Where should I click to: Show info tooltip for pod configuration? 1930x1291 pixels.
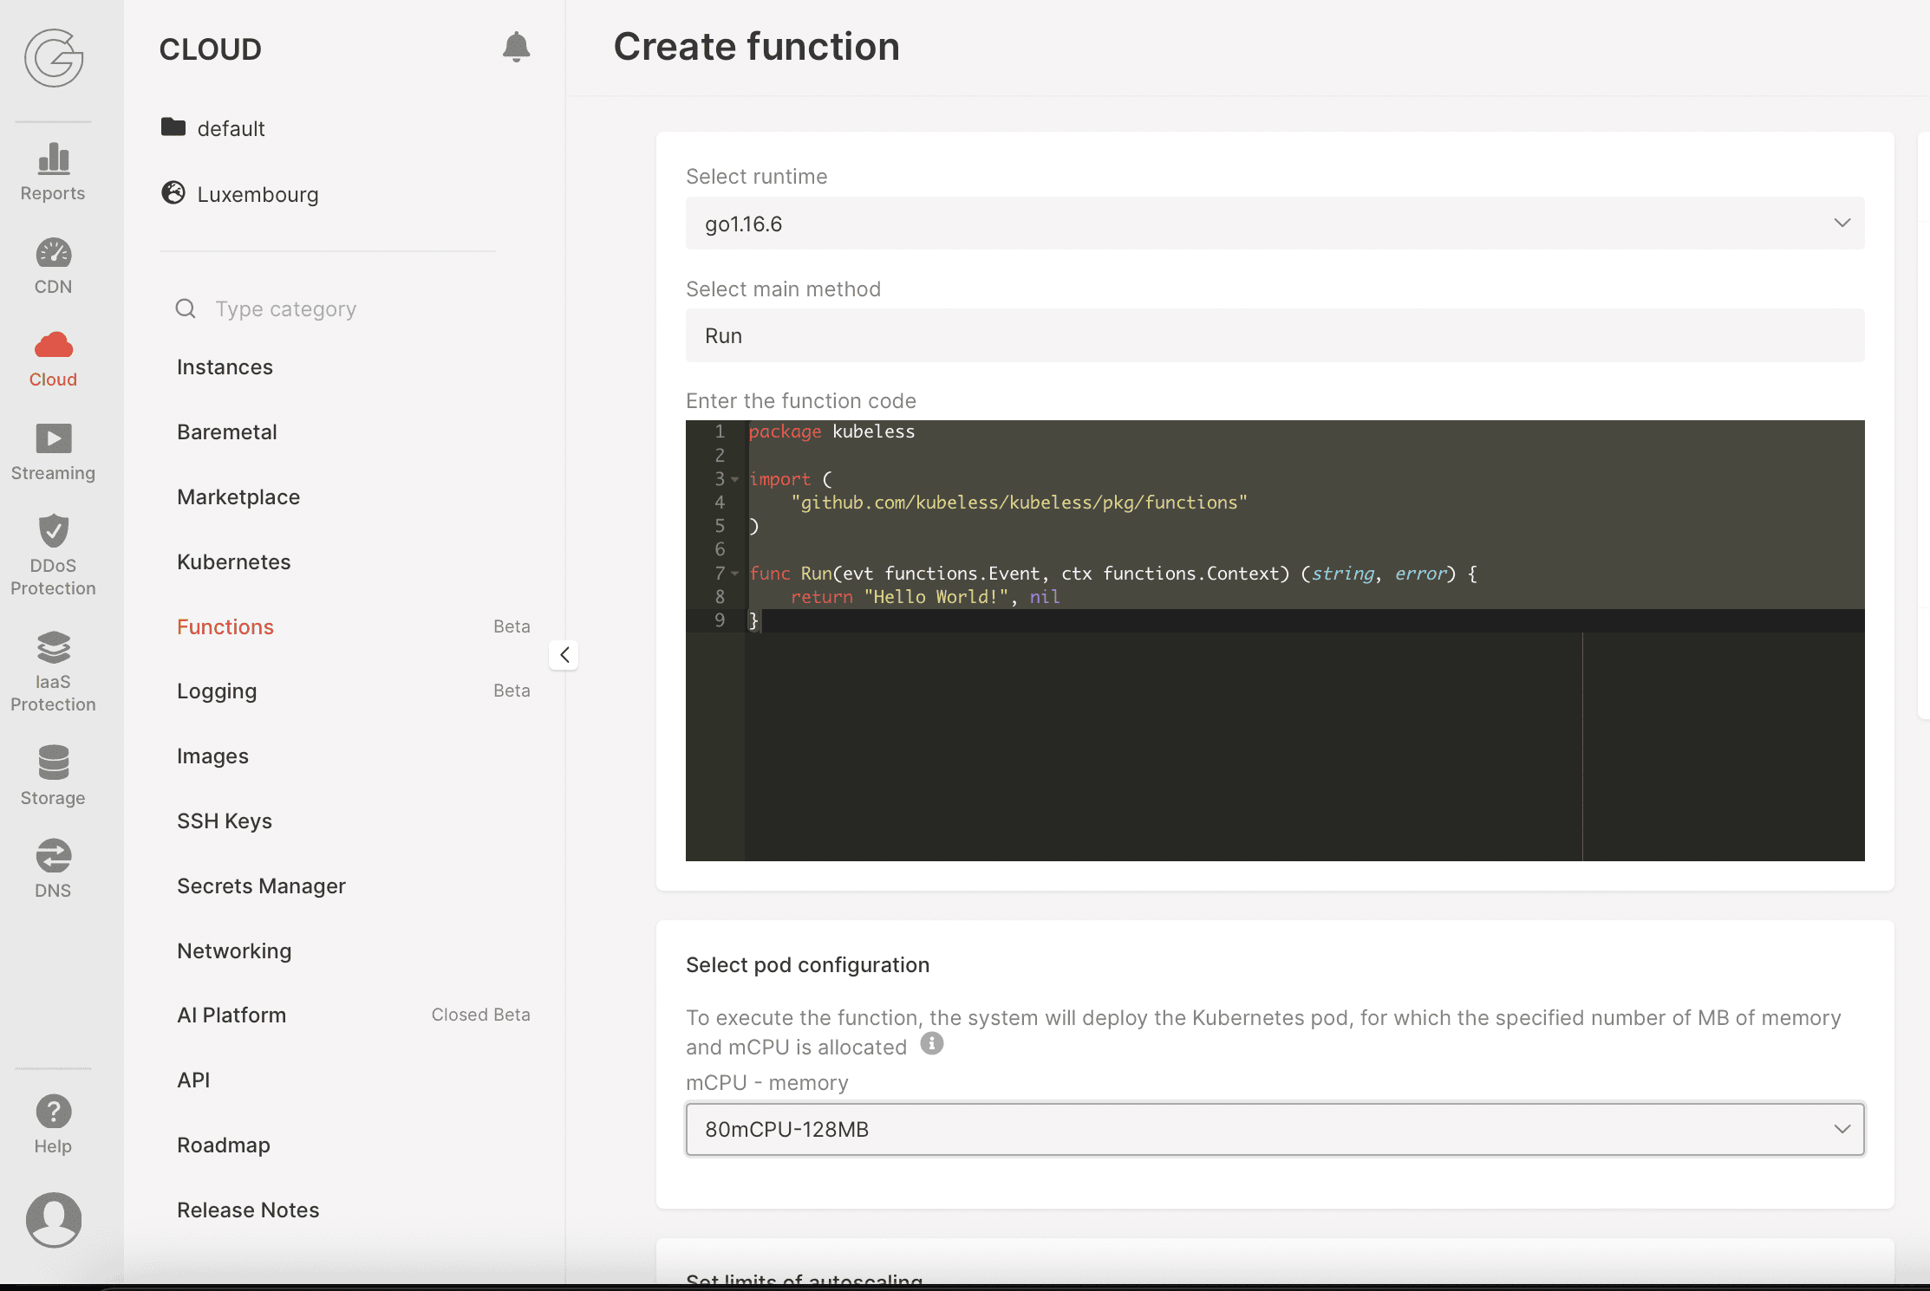932,1043
